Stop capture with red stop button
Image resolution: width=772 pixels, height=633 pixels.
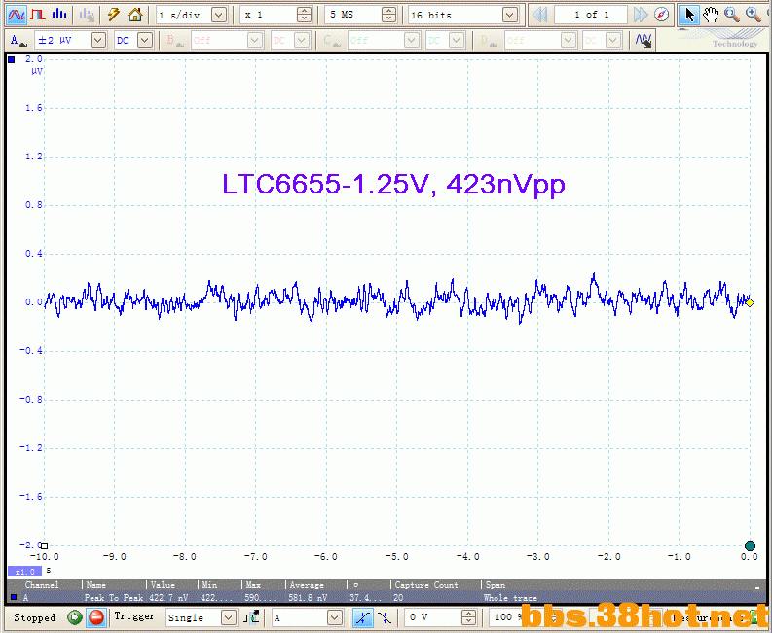pos(96,617)
